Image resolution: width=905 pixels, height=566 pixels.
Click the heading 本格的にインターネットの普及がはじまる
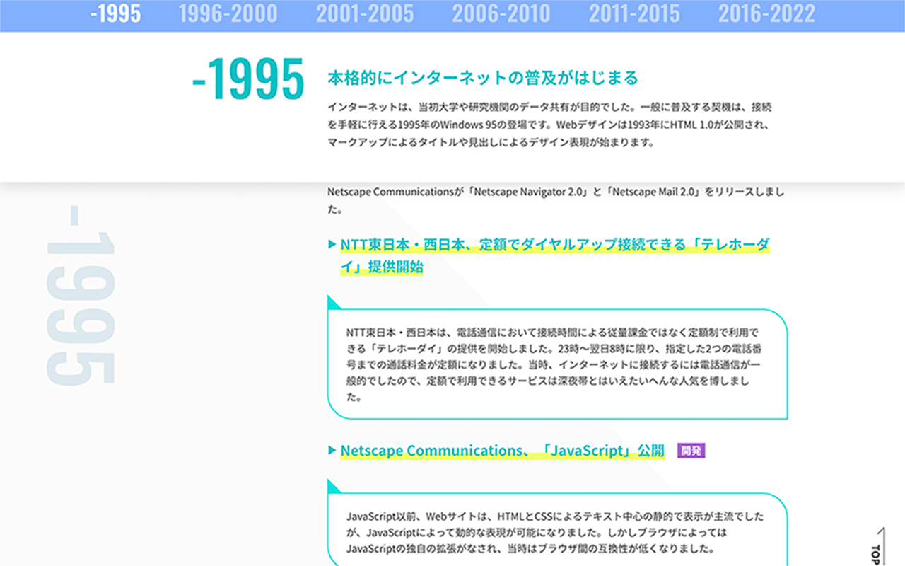coord(483,78)
